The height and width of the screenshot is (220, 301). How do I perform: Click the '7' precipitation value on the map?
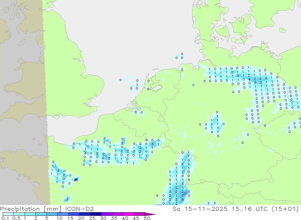183,195
